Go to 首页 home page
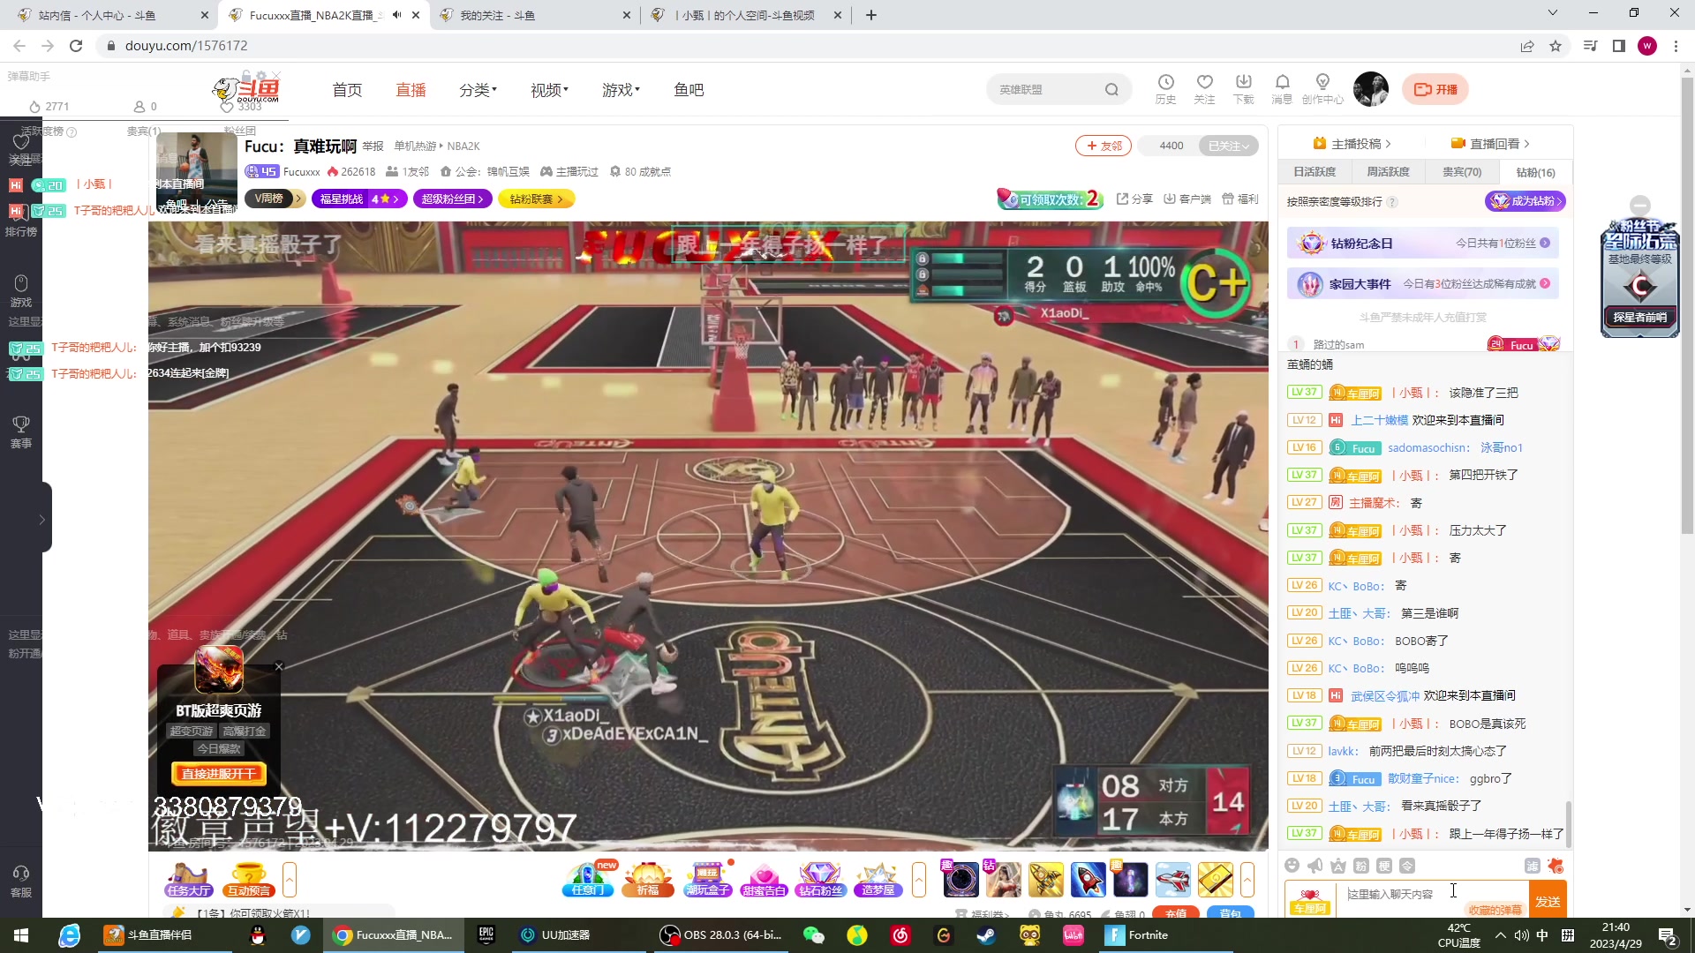Image resolution: width=1695 pixels, height=953 pixels. point(347,90)
